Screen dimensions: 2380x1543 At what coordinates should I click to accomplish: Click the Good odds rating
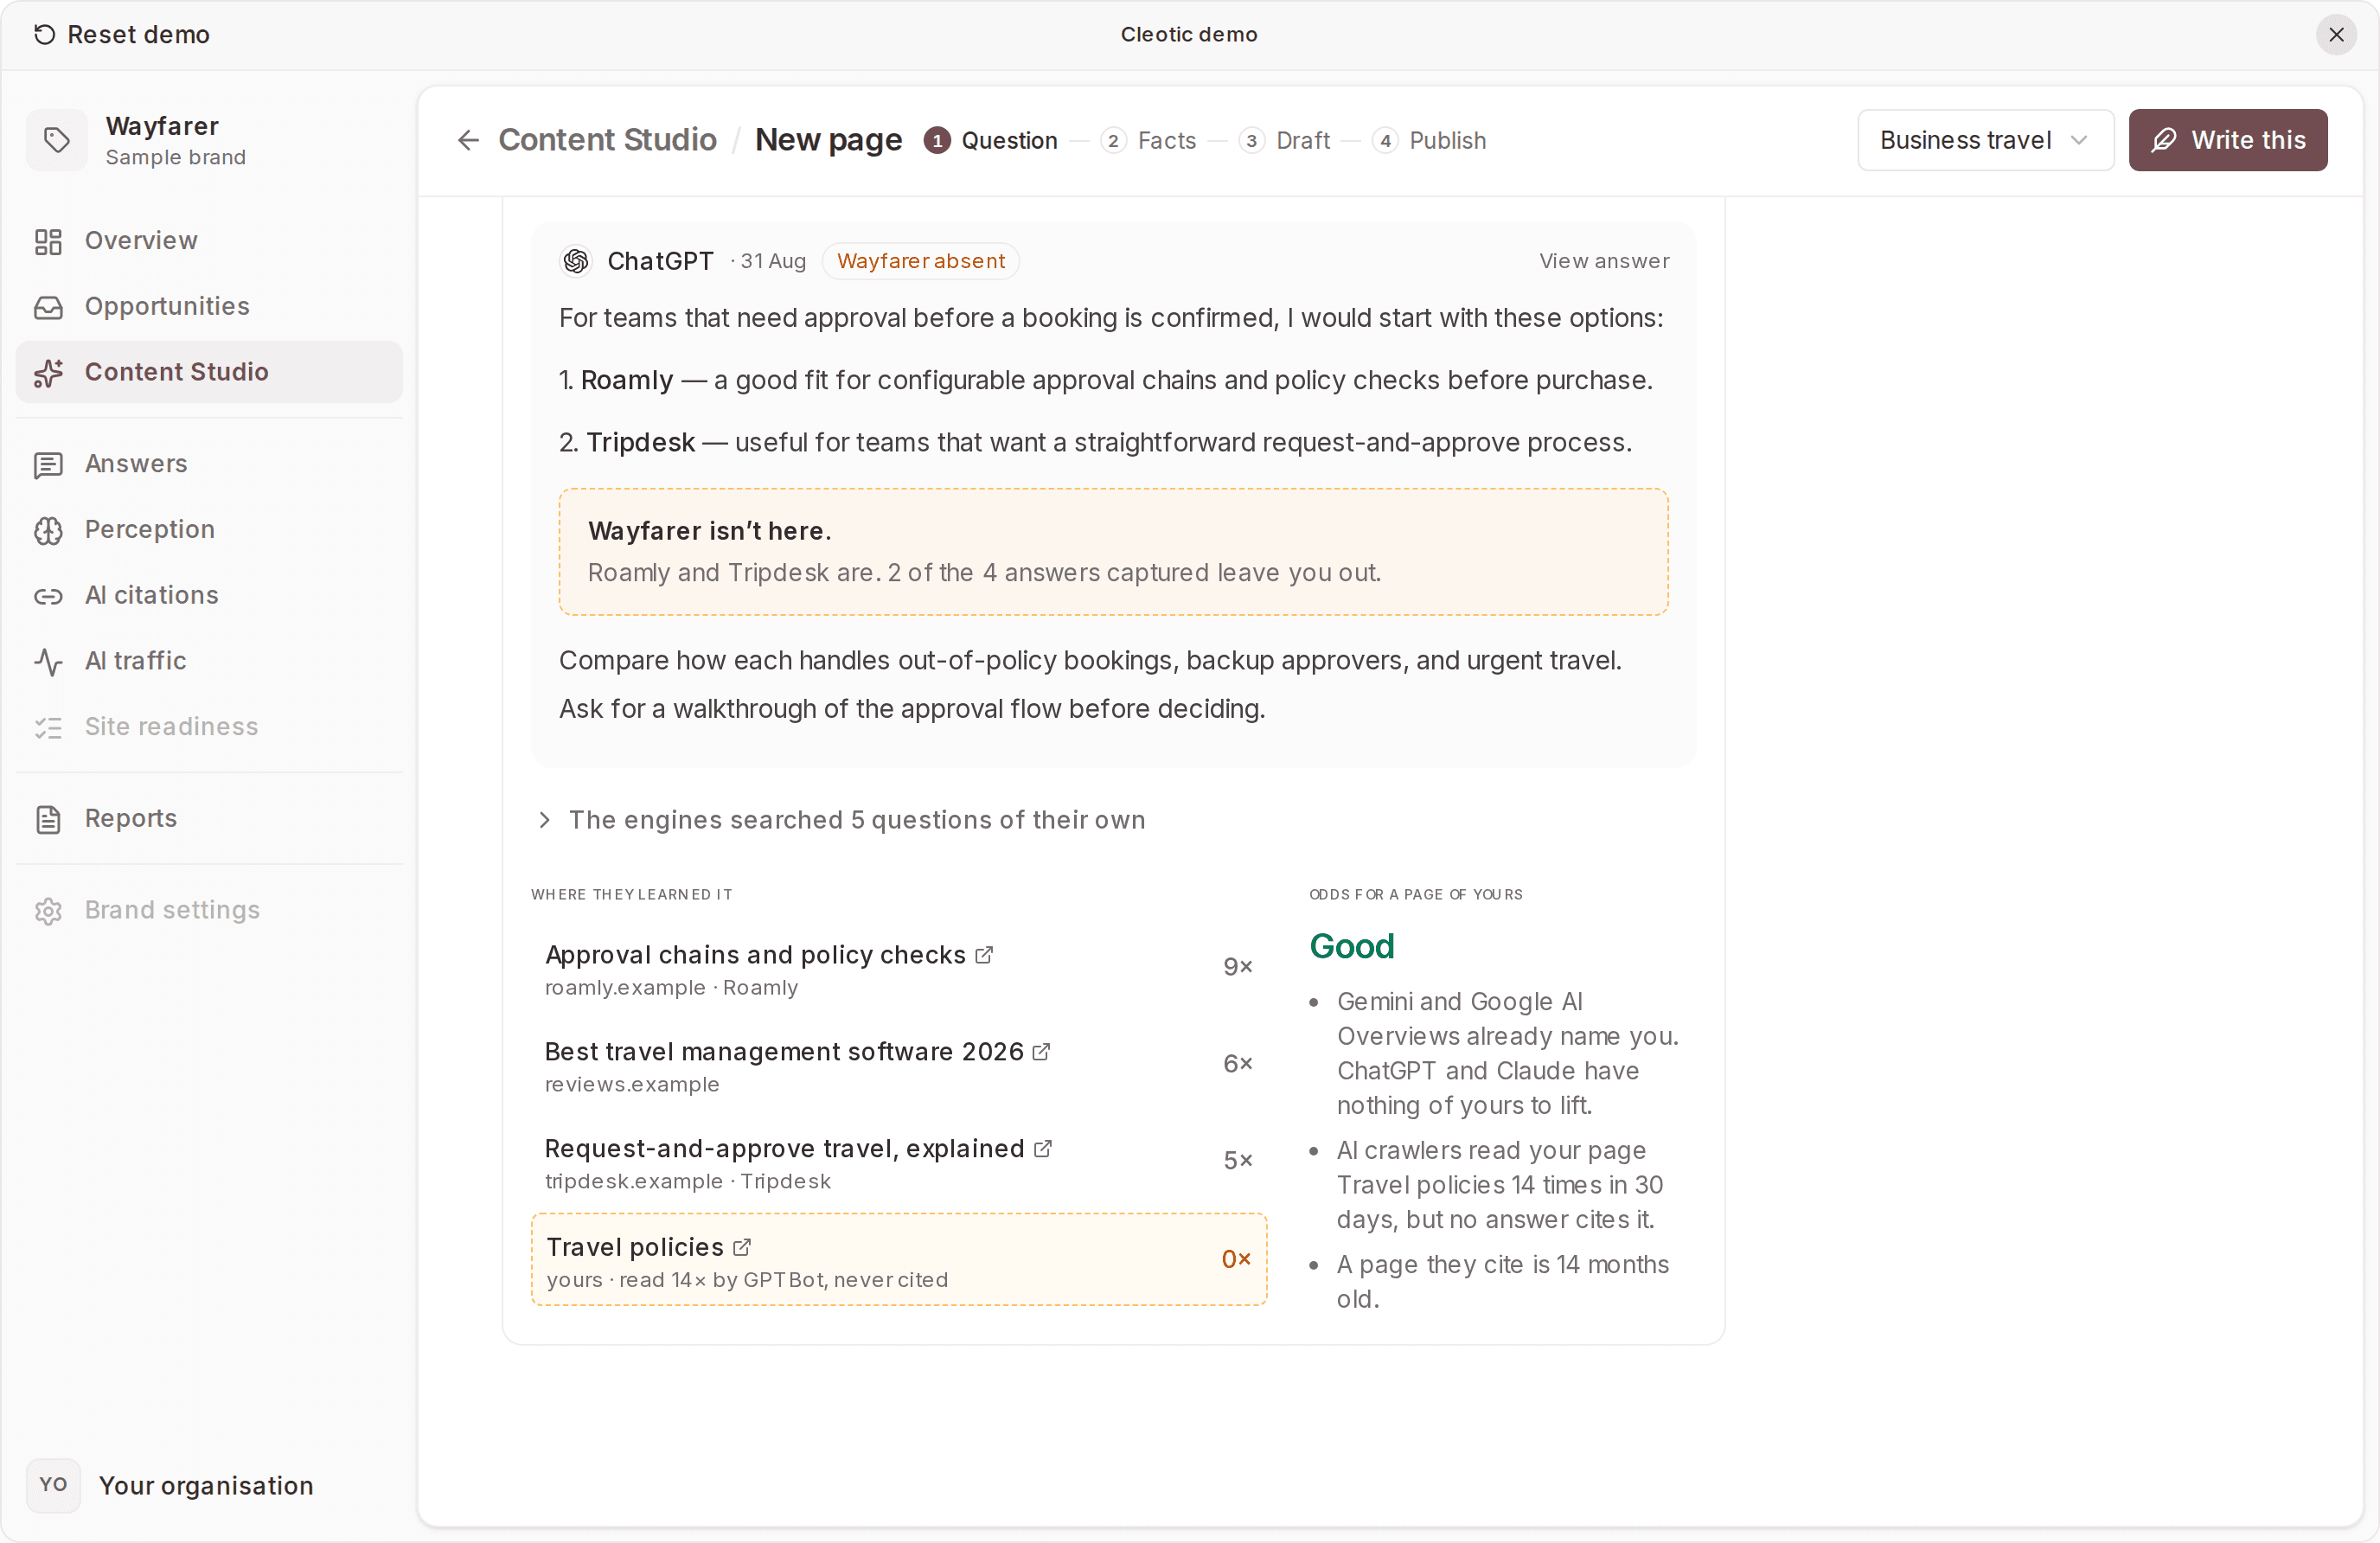click(1351, 947)
